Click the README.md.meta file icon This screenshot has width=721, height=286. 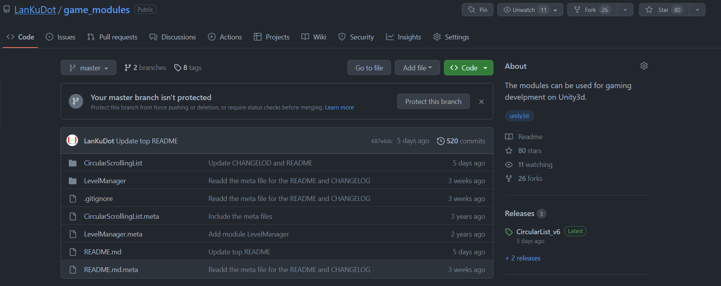73,270
